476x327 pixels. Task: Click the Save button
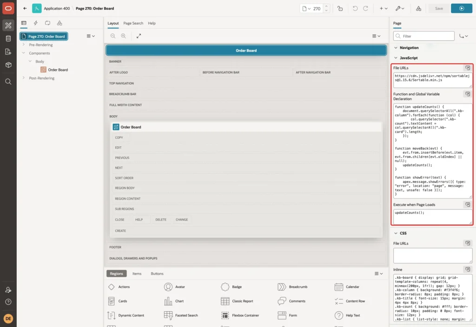click(x=439, y=8)
